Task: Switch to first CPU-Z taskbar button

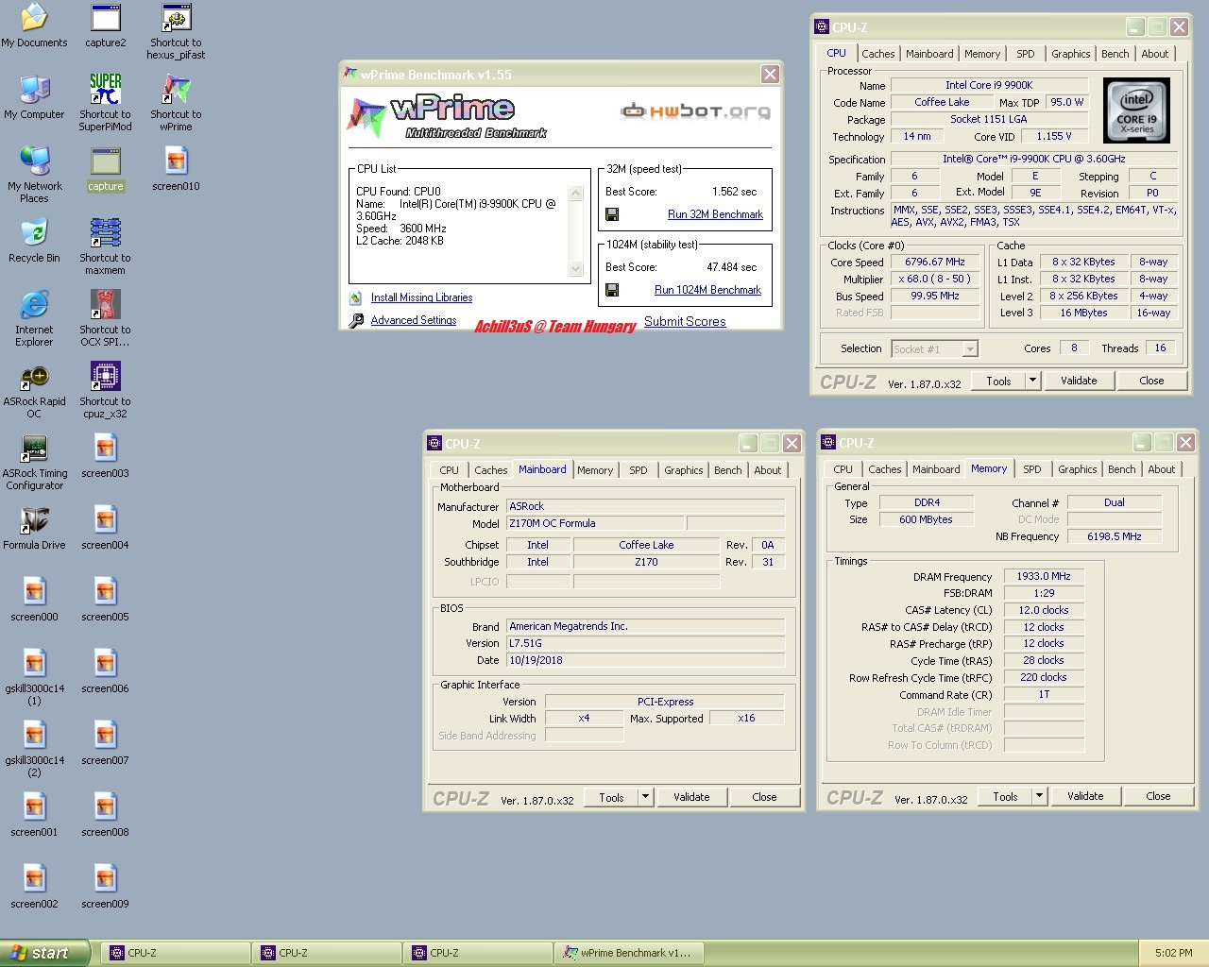Action: click(176, 953)
